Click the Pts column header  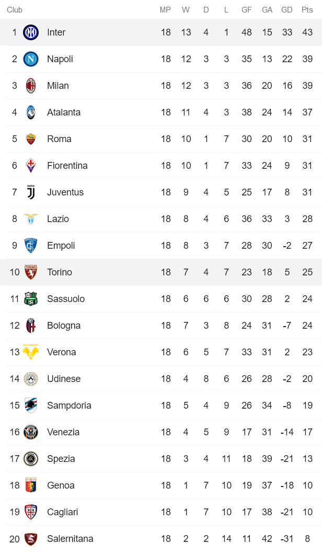307,10
